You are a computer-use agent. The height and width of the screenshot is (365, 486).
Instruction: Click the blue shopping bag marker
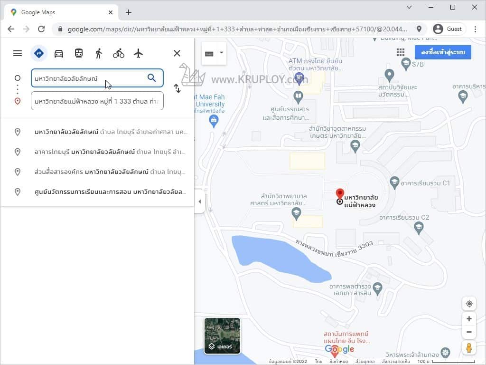[214, 120]
